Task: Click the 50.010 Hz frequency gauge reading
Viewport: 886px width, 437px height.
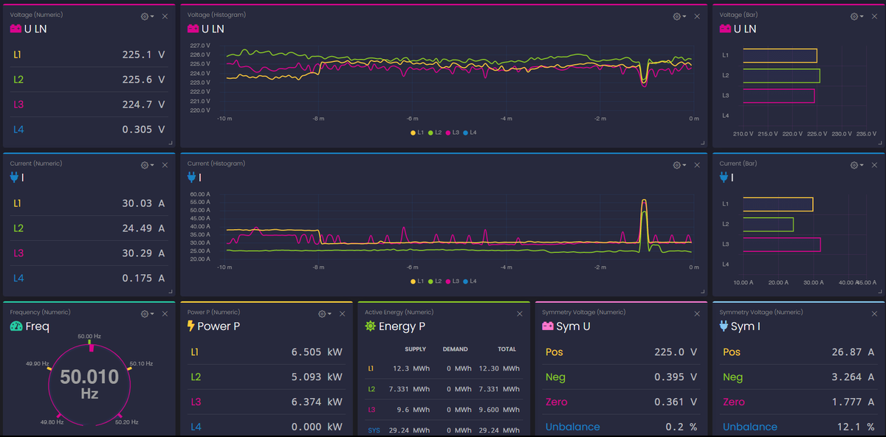Action: [89, 384]
